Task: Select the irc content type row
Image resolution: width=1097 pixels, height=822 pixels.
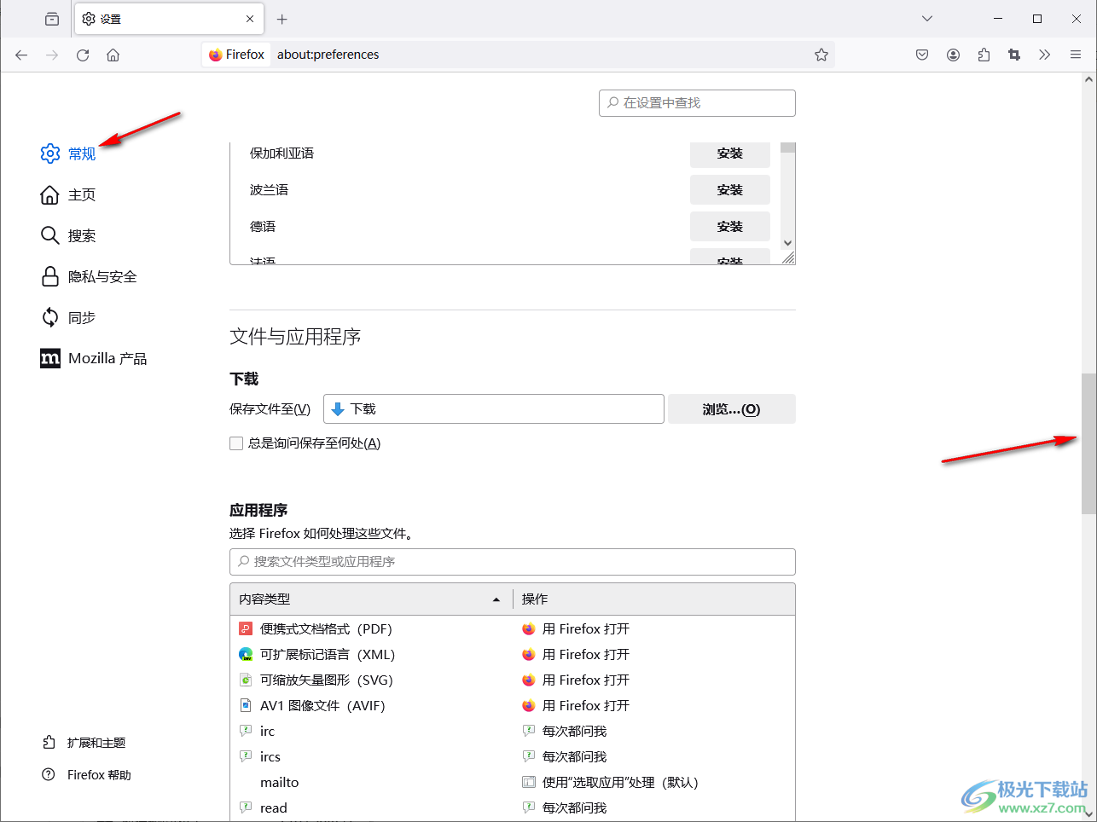Action: (x=513, y=732)
